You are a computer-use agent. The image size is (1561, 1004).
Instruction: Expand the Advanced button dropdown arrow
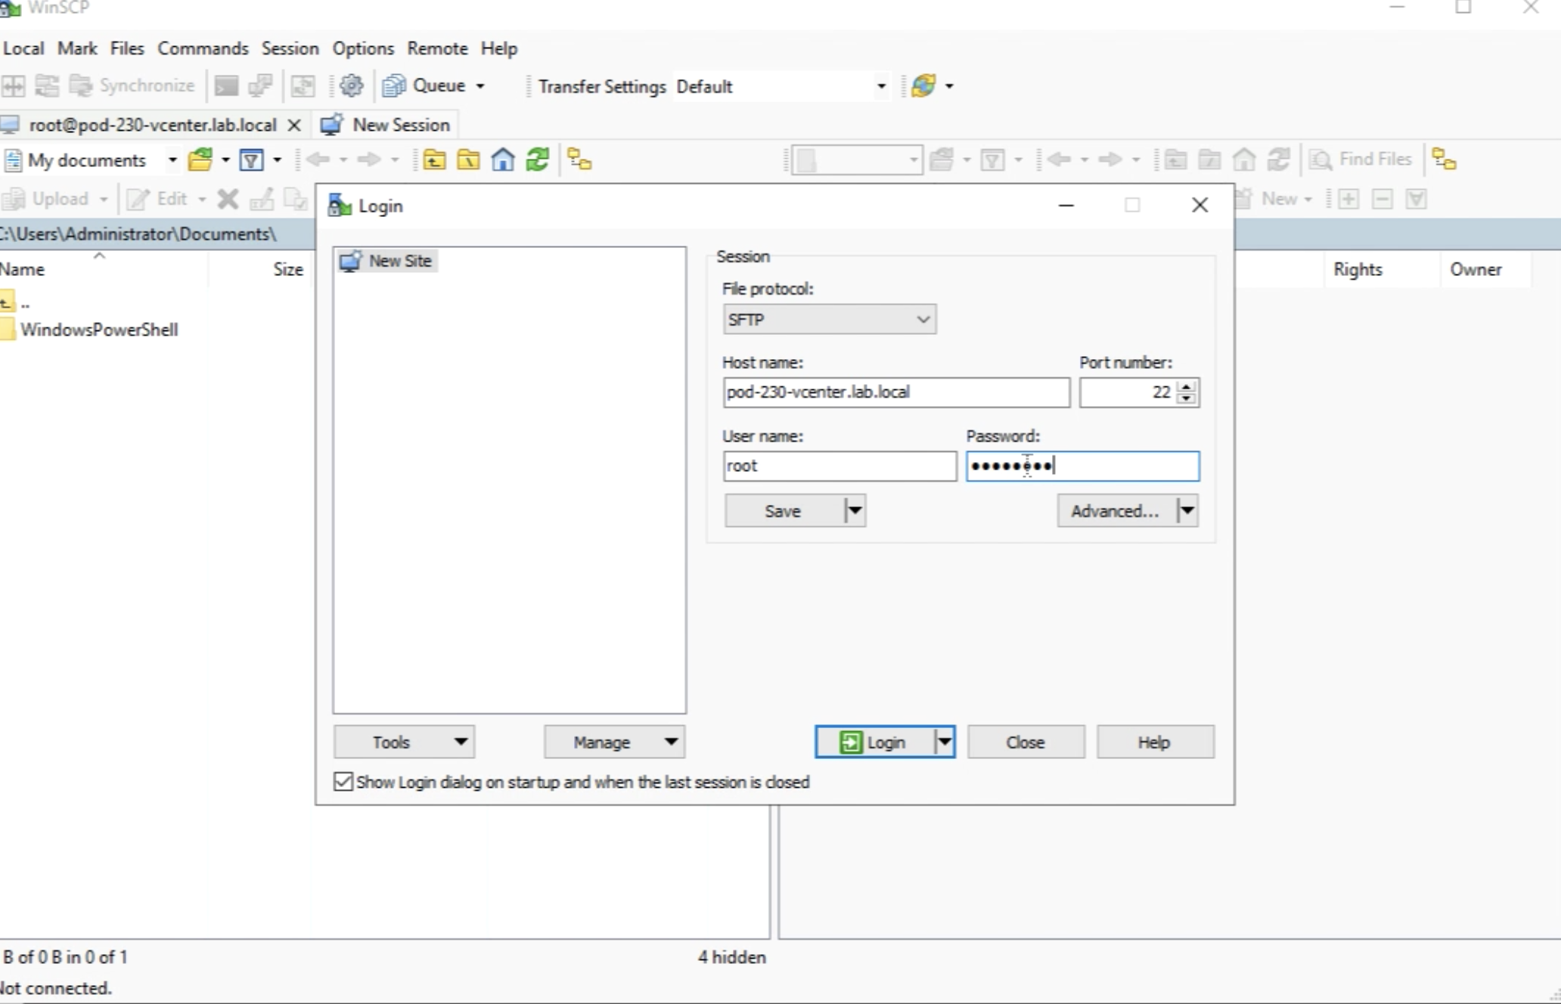coord(1187,510)
